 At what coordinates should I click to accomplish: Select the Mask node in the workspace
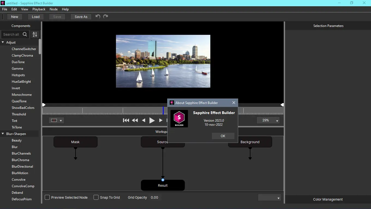click(x=76, y=142)
